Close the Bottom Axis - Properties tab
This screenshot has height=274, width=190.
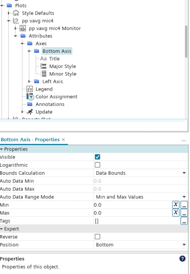pyautogui.click(x=63, y=140)
